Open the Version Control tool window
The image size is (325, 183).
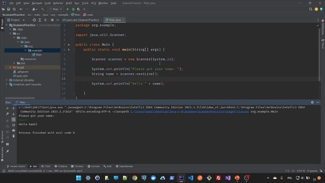click(x=16, y=166)
